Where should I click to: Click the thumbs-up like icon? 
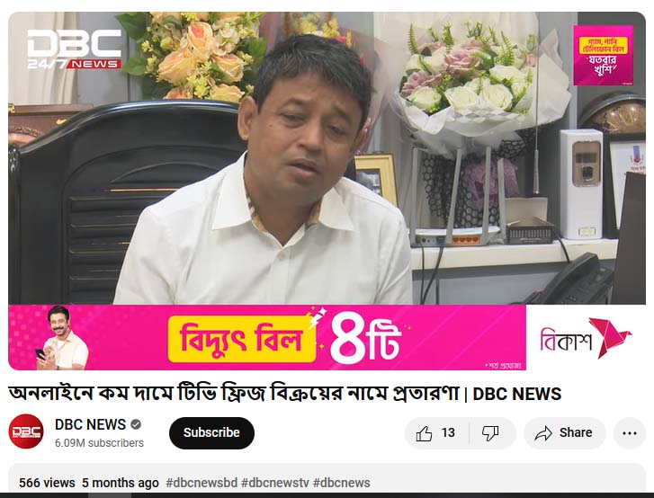pyautogui.click(x=424, y=433)
